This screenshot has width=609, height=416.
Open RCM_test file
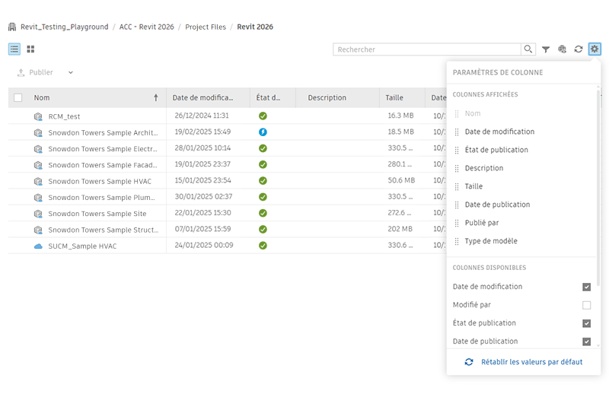click(x=64, y=116)
